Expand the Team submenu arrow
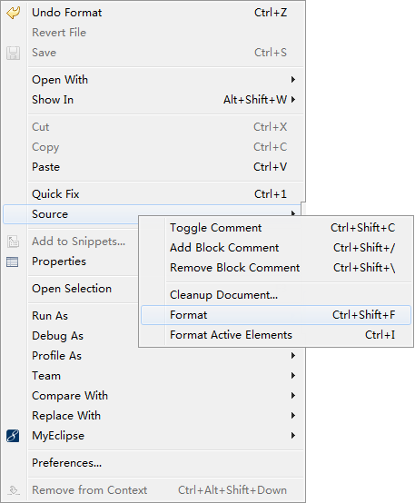The width and height of the screenshot is (415, 503). pyautogui.click(x=292, y=376)
